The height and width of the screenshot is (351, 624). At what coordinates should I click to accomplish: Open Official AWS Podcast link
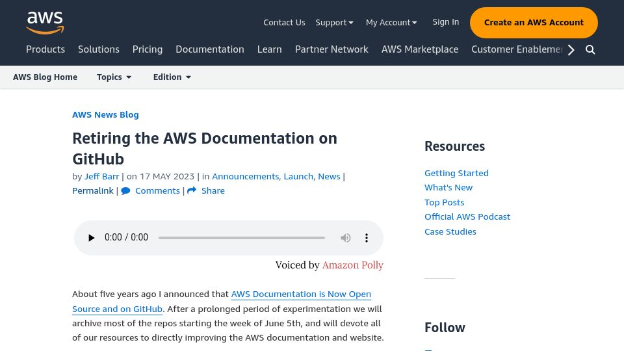tap(467, 217)
